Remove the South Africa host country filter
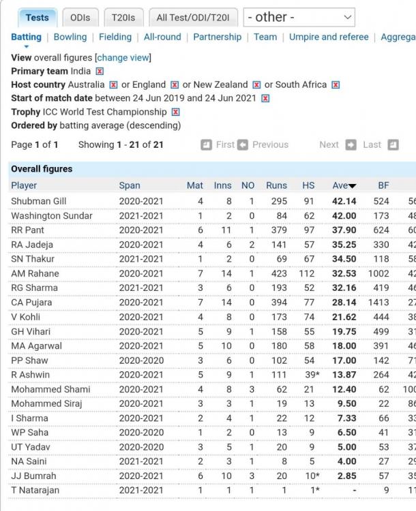The image size is (416, 511). tap(336, 84)
